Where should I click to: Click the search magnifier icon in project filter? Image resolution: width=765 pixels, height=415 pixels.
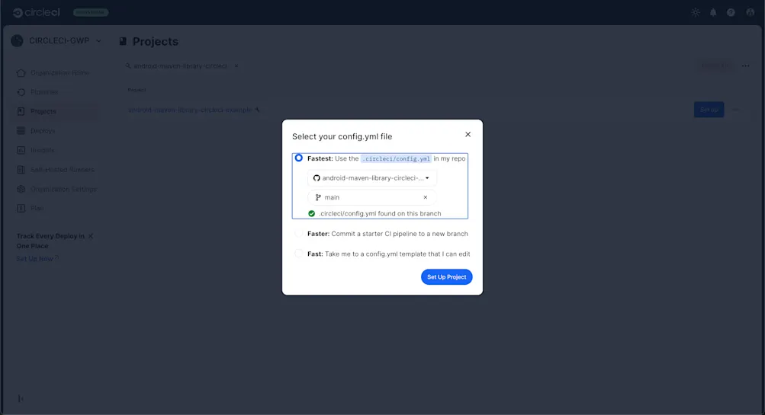click(x=128, y=65)
